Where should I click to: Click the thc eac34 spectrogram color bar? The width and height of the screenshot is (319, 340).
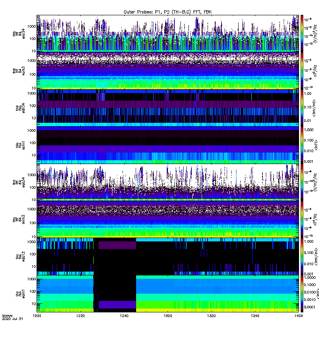pos(302,182)
